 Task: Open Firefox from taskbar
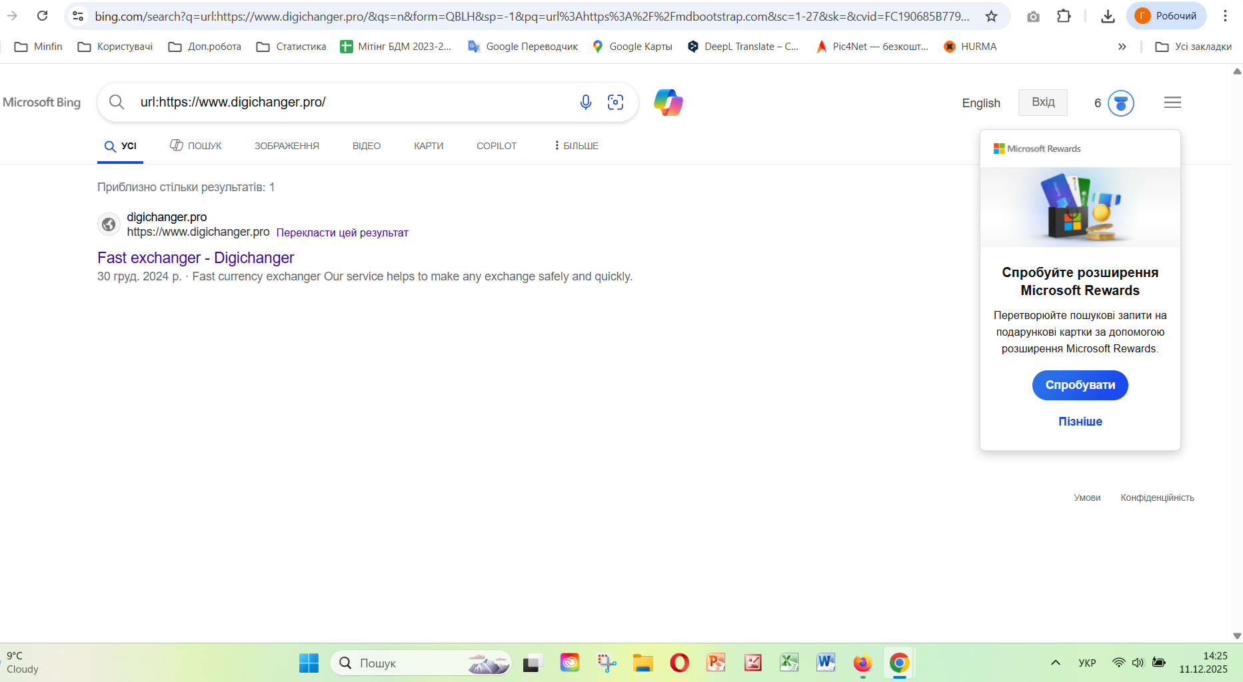[862, 663]
